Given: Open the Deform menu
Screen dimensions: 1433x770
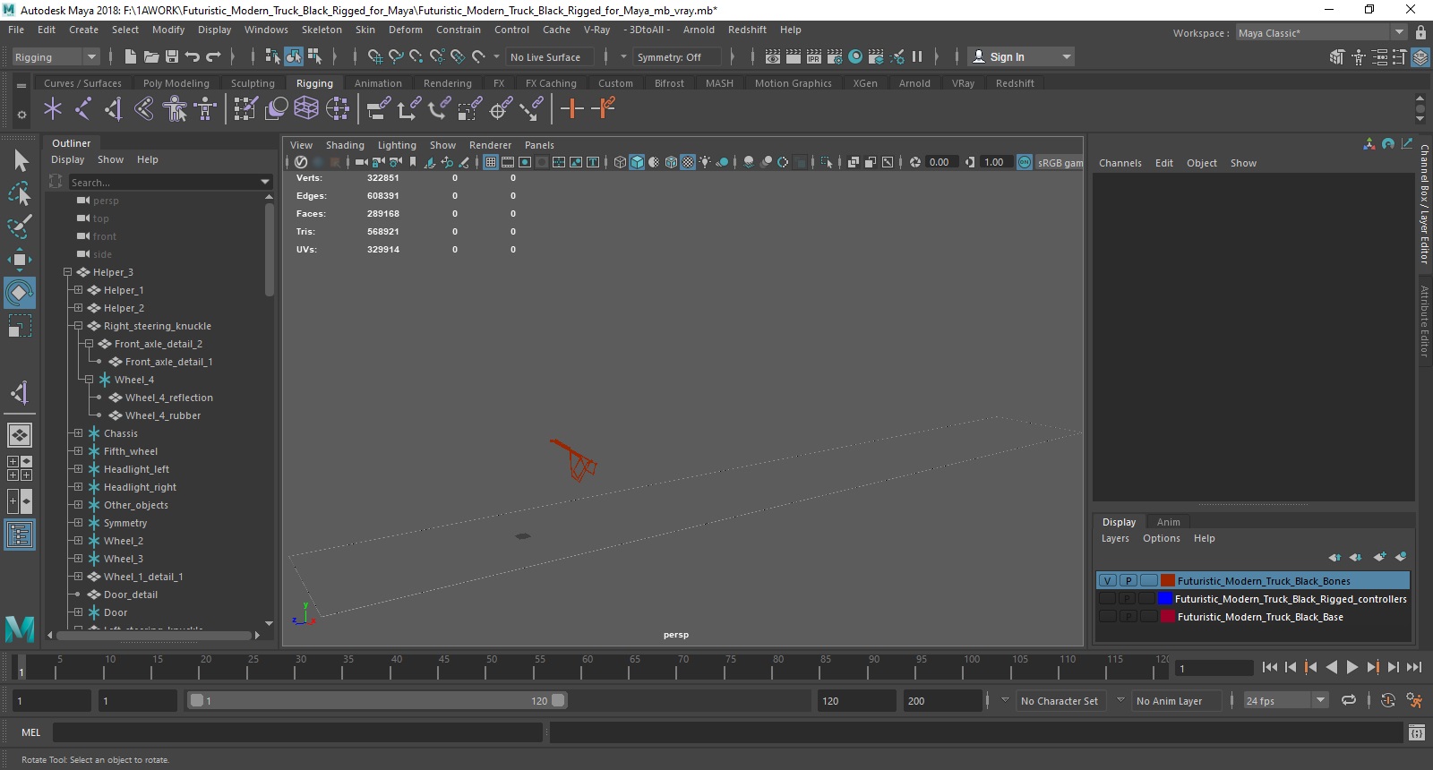Looking at the screenshot, I should [x=405, y=30].
